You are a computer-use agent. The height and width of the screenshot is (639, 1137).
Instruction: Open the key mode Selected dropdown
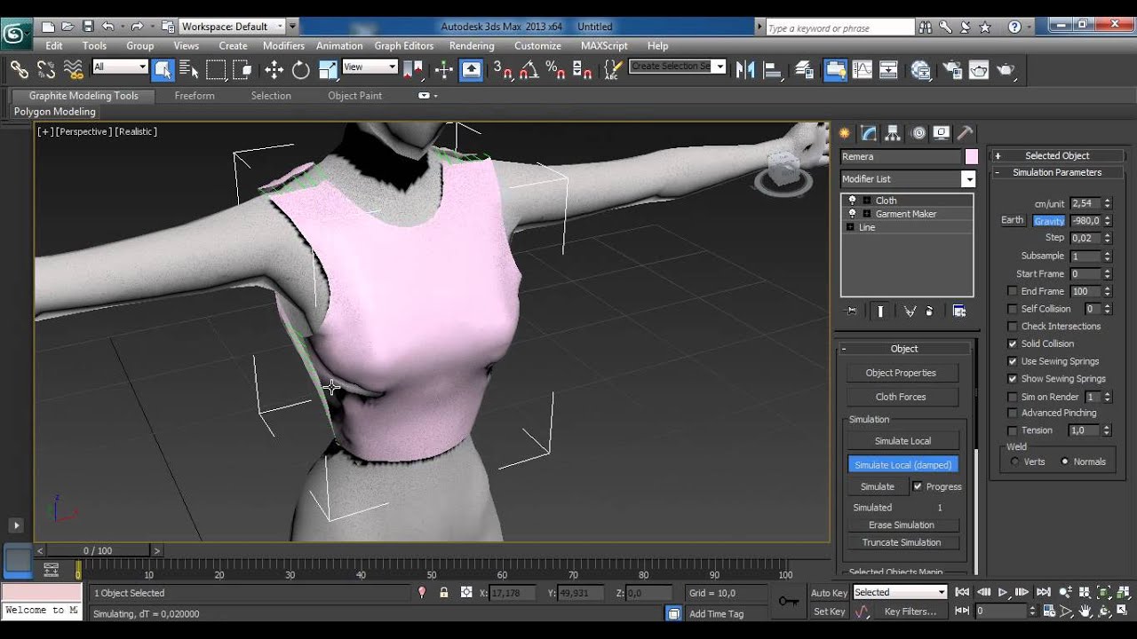pyautogui.click(x=900, y=592)
